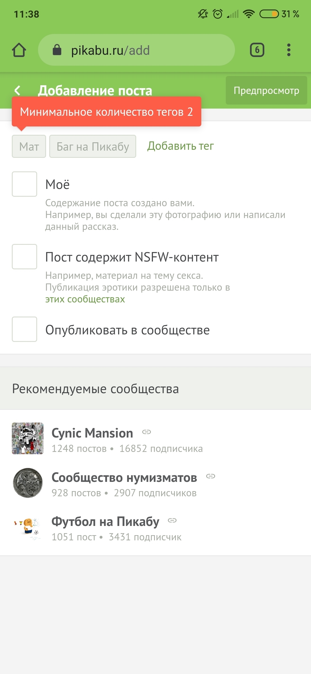The image size is (311, 674).
Task: Click link icon beside Футбол на Пикабу
Action: (172, 520)
